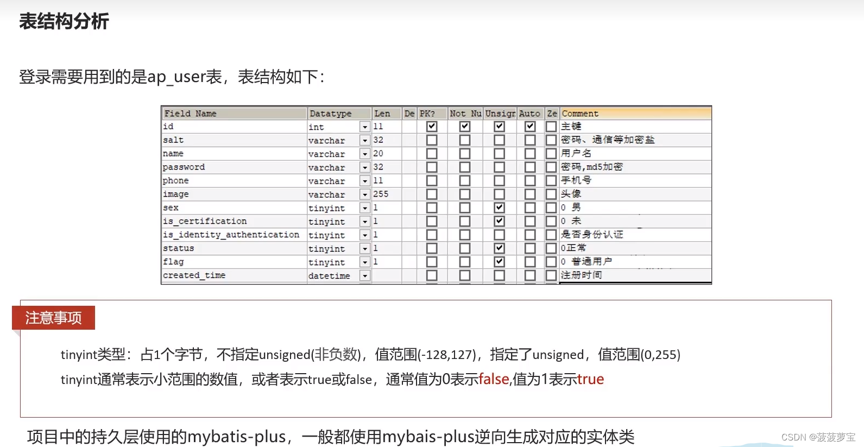864x447 pixels.
Task: Click the Unsigned column header
Action: [500, 114]
